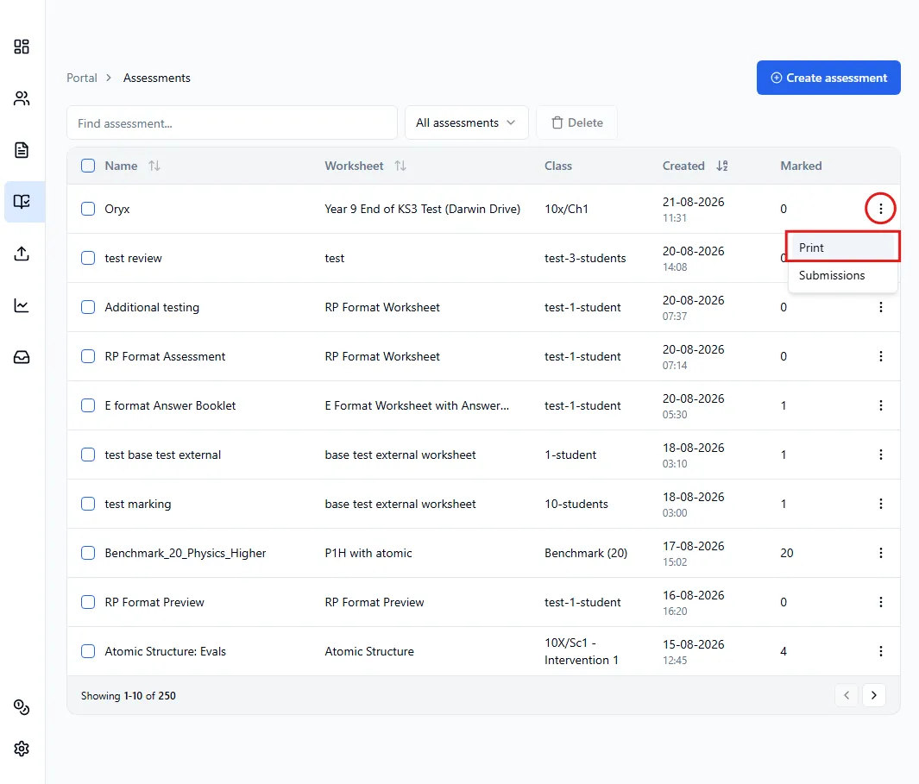Viewport: 919px width, 784px height.
Task: Click the Delete button
Action: (x=576, y=122)
